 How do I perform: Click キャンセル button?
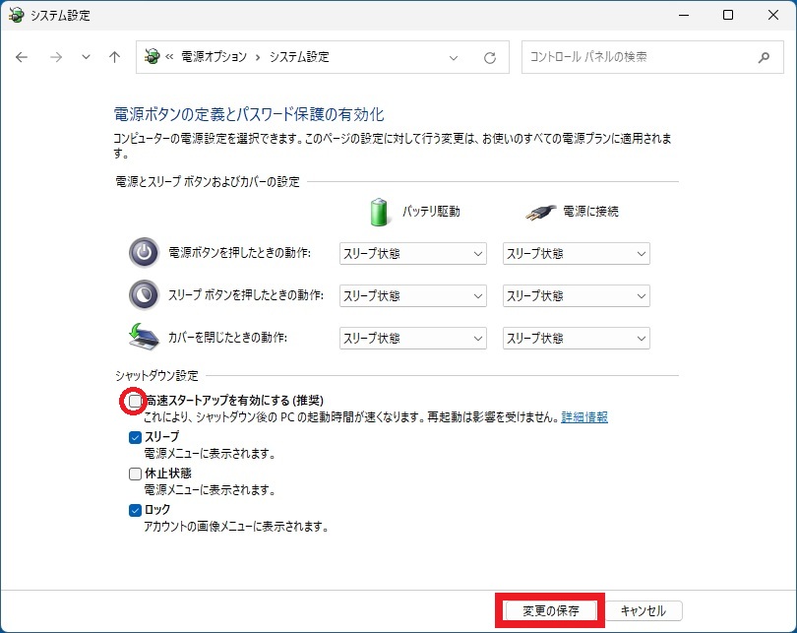(644, 610)
